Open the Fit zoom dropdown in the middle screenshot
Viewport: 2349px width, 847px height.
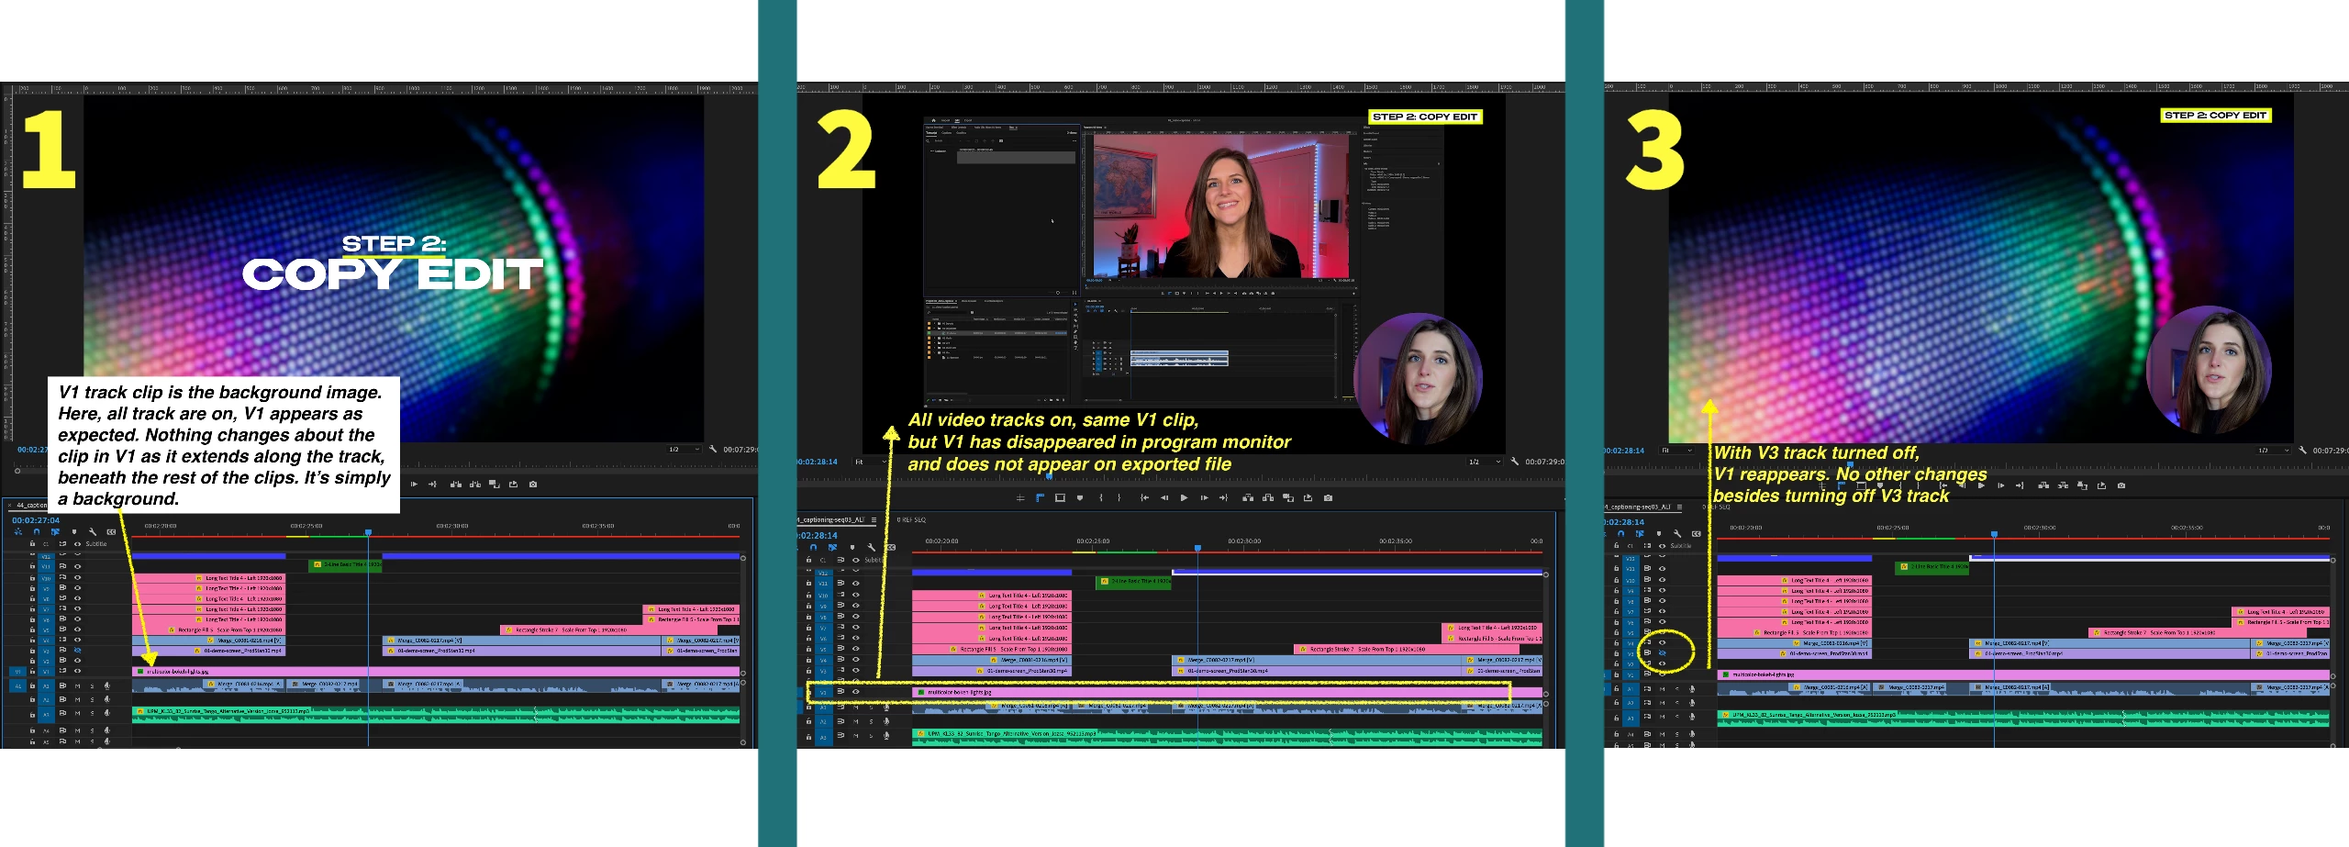coord(872,462)
